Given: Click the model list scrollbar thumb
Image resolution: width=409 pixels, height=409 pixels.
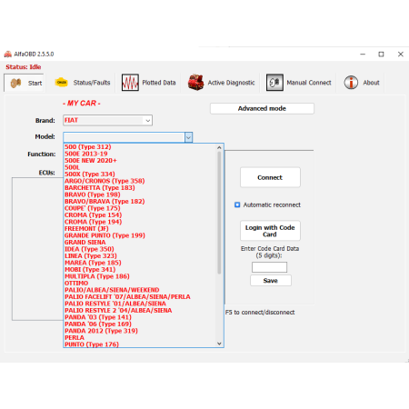Looking at the screenshot, I should [219, 213].
